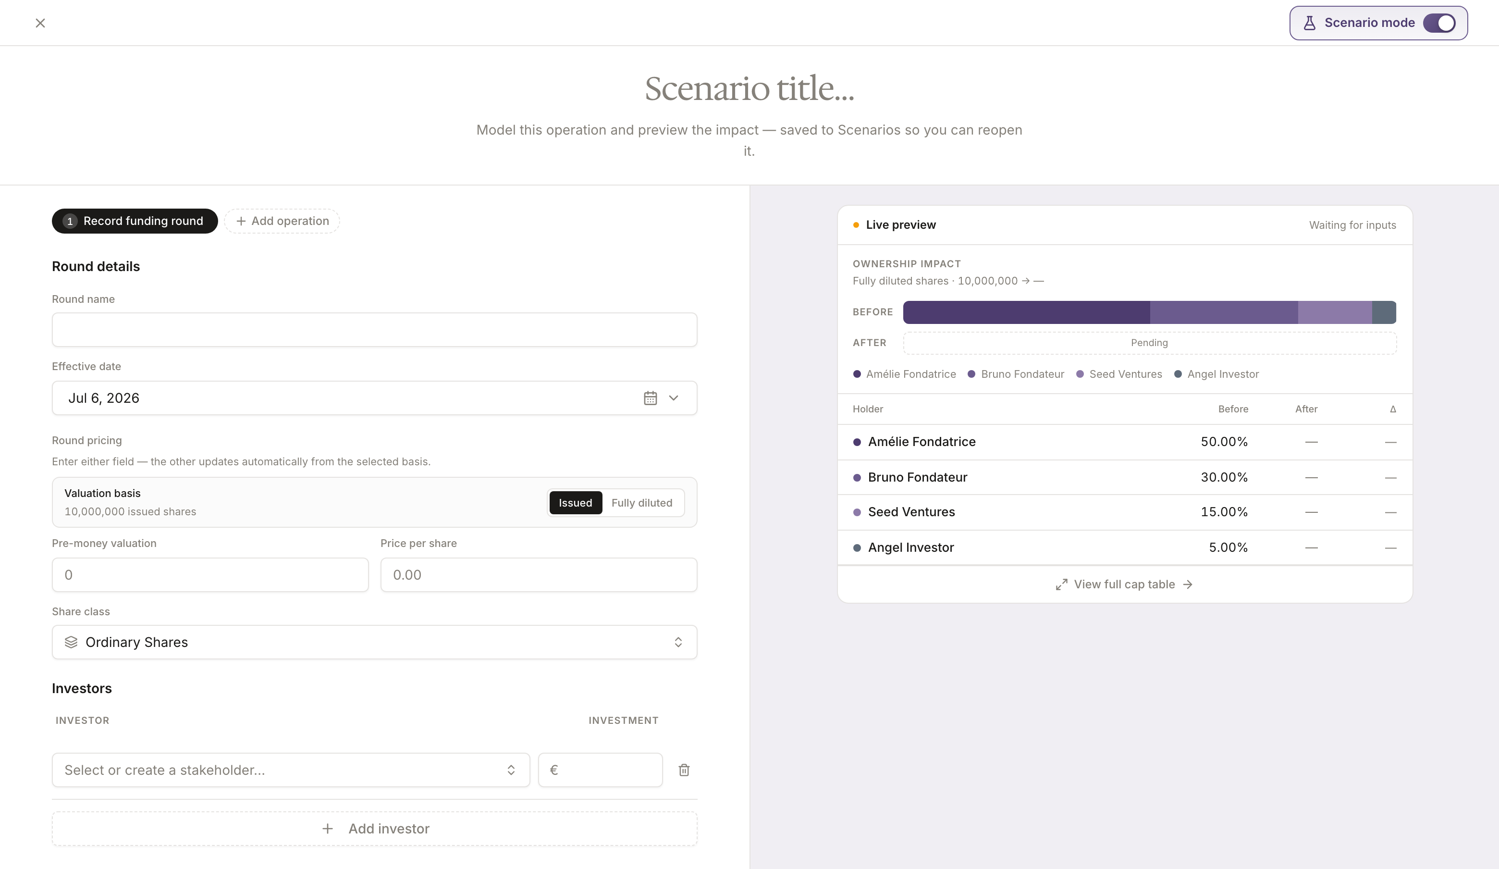The width and height of the screenshot is (1499, 869).
Task: Click the stakeholder selector up-down arrows
Action: click(511, 770)
